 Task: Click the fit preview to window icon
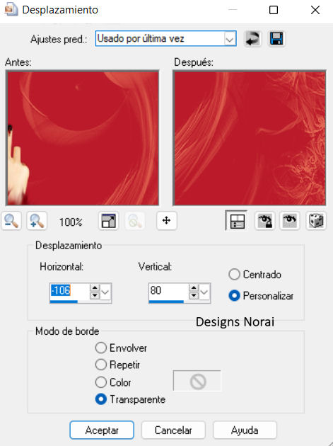click(x=109, y=221)
